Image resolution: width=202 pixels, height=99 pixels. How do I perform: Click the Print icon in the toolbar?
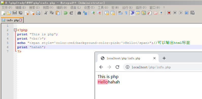pyautogui.click(x=38, y=13)
